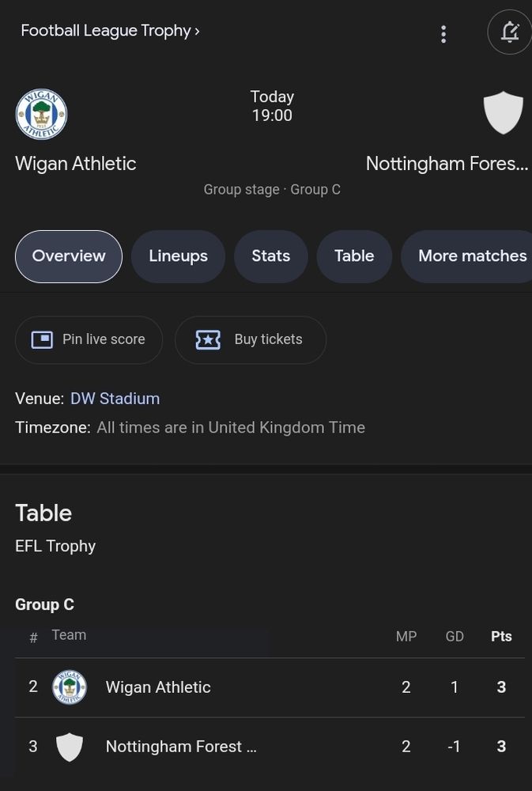The height and width of the screenshot is (791, 532).
Task: Open Wigan Athletic row in table
Action: [270, 687]
